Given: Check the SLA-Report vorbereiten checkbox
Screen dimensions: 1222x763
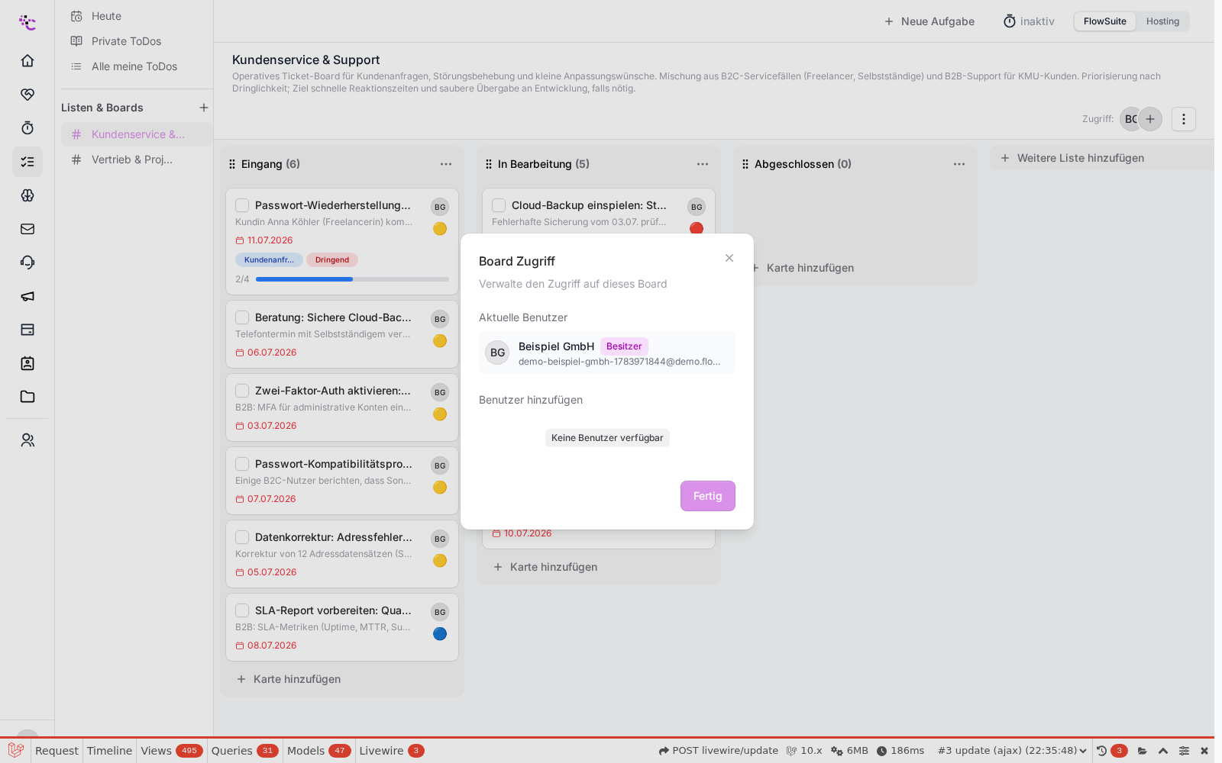Looking at the screenshot, I should tap(242, 610).
